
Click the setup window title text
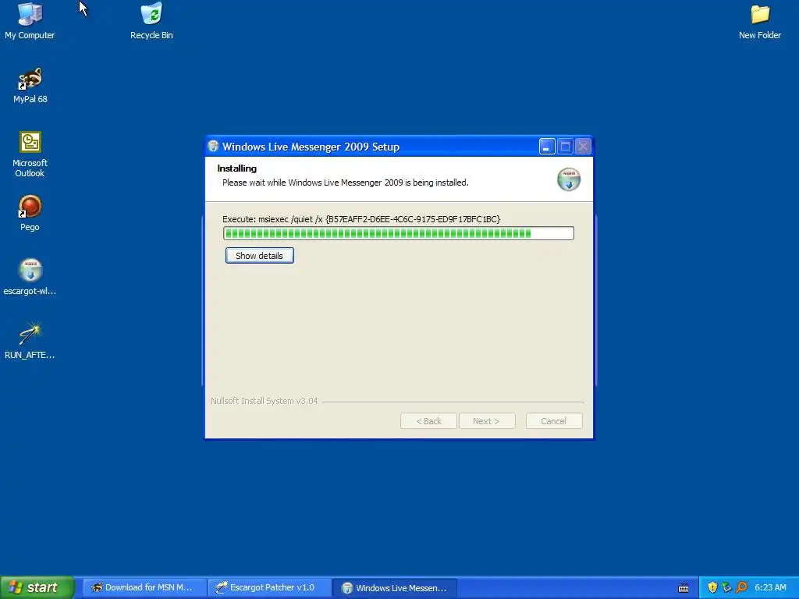(311, 147)
